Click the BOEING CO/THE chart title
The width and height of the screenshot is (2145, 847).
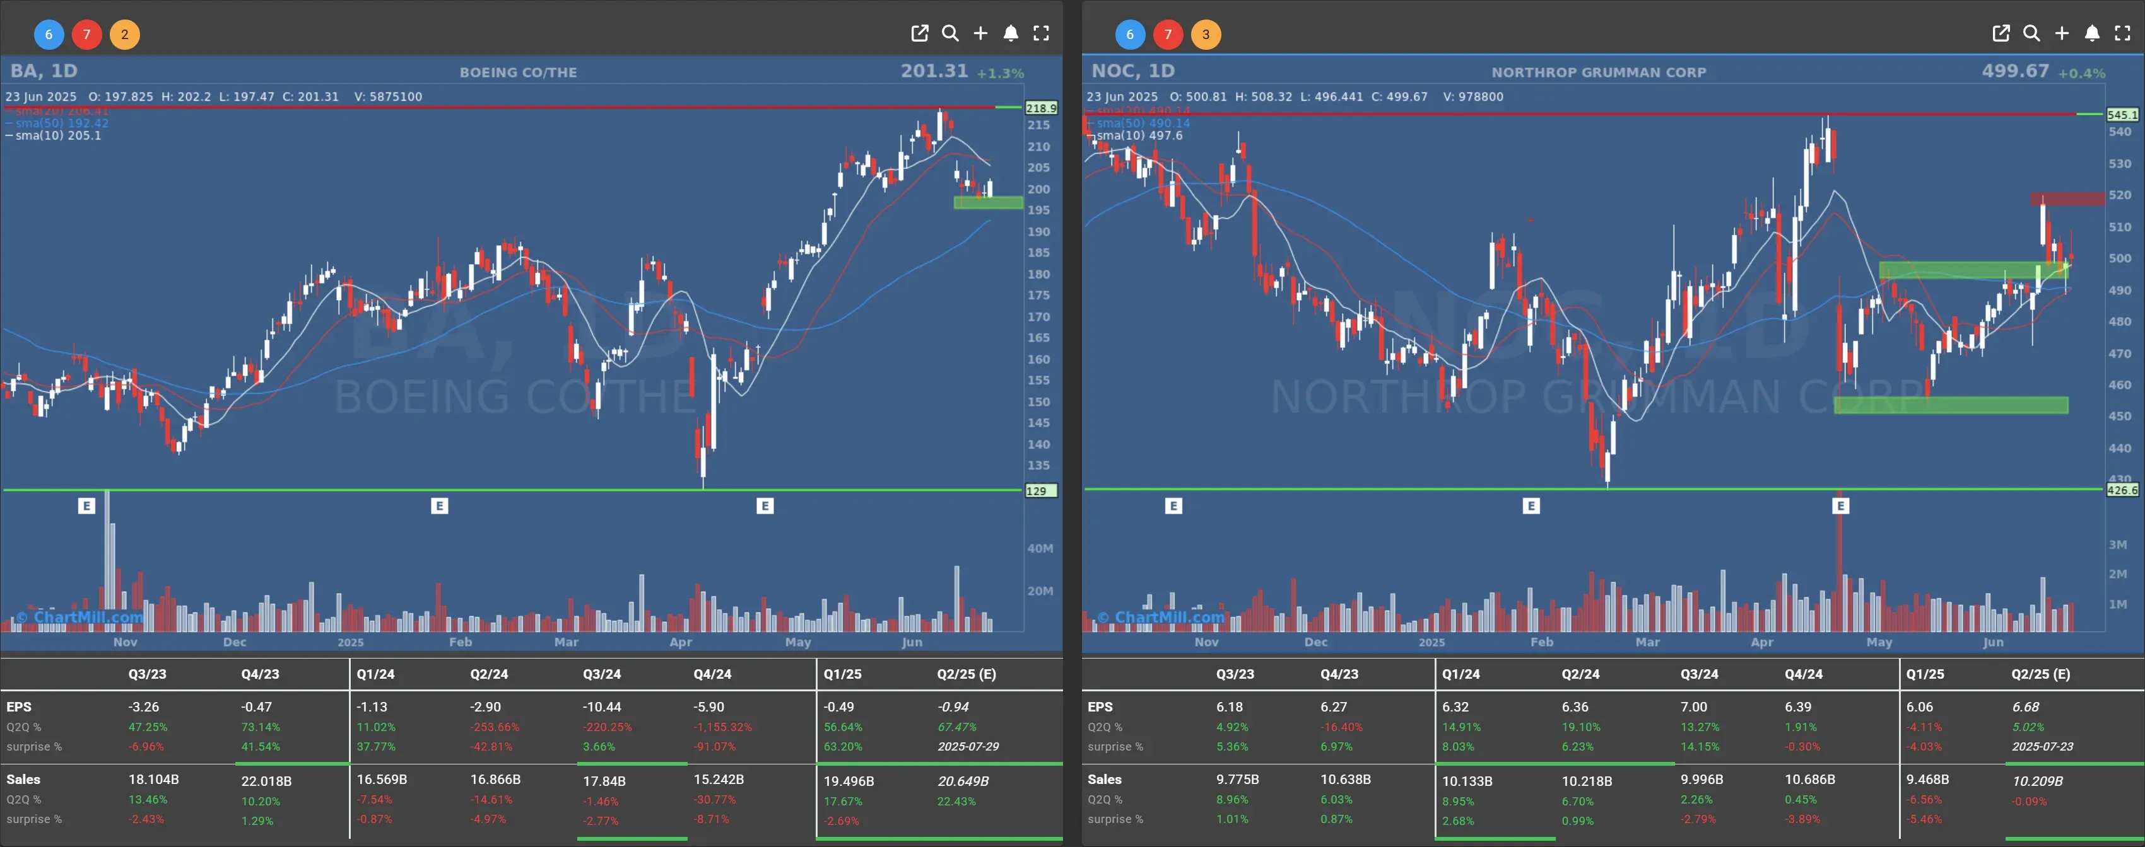[518, 72]
